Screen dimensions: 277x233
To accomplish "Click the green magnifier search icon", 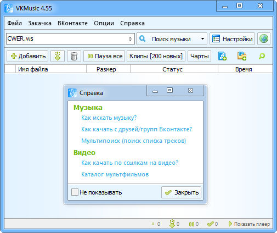I will (262, 56).
